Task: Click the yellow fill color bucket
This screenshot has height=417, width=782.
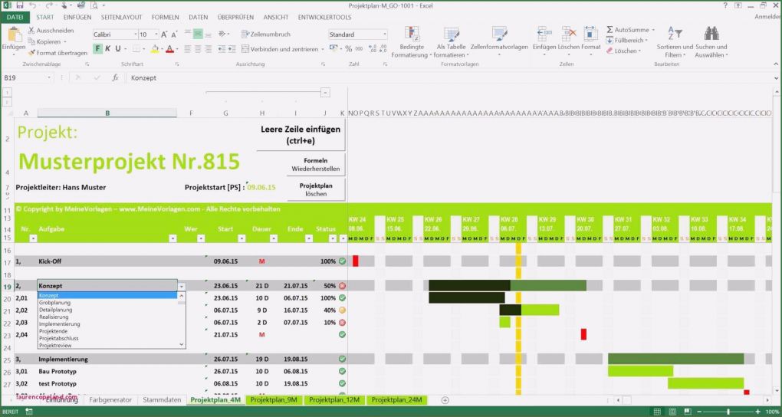Action: (x=155, y=49)
